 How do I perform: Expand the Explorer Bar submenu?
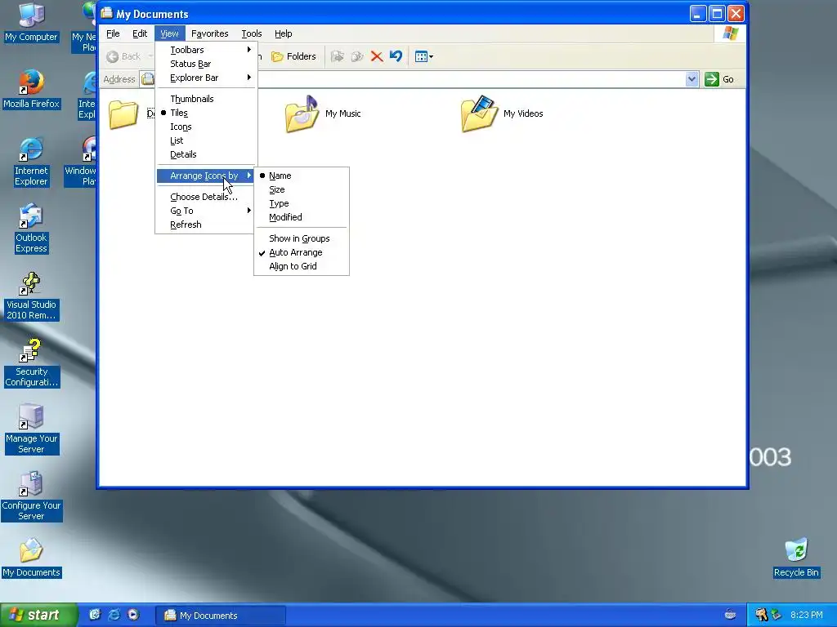(x=206, y=78)
